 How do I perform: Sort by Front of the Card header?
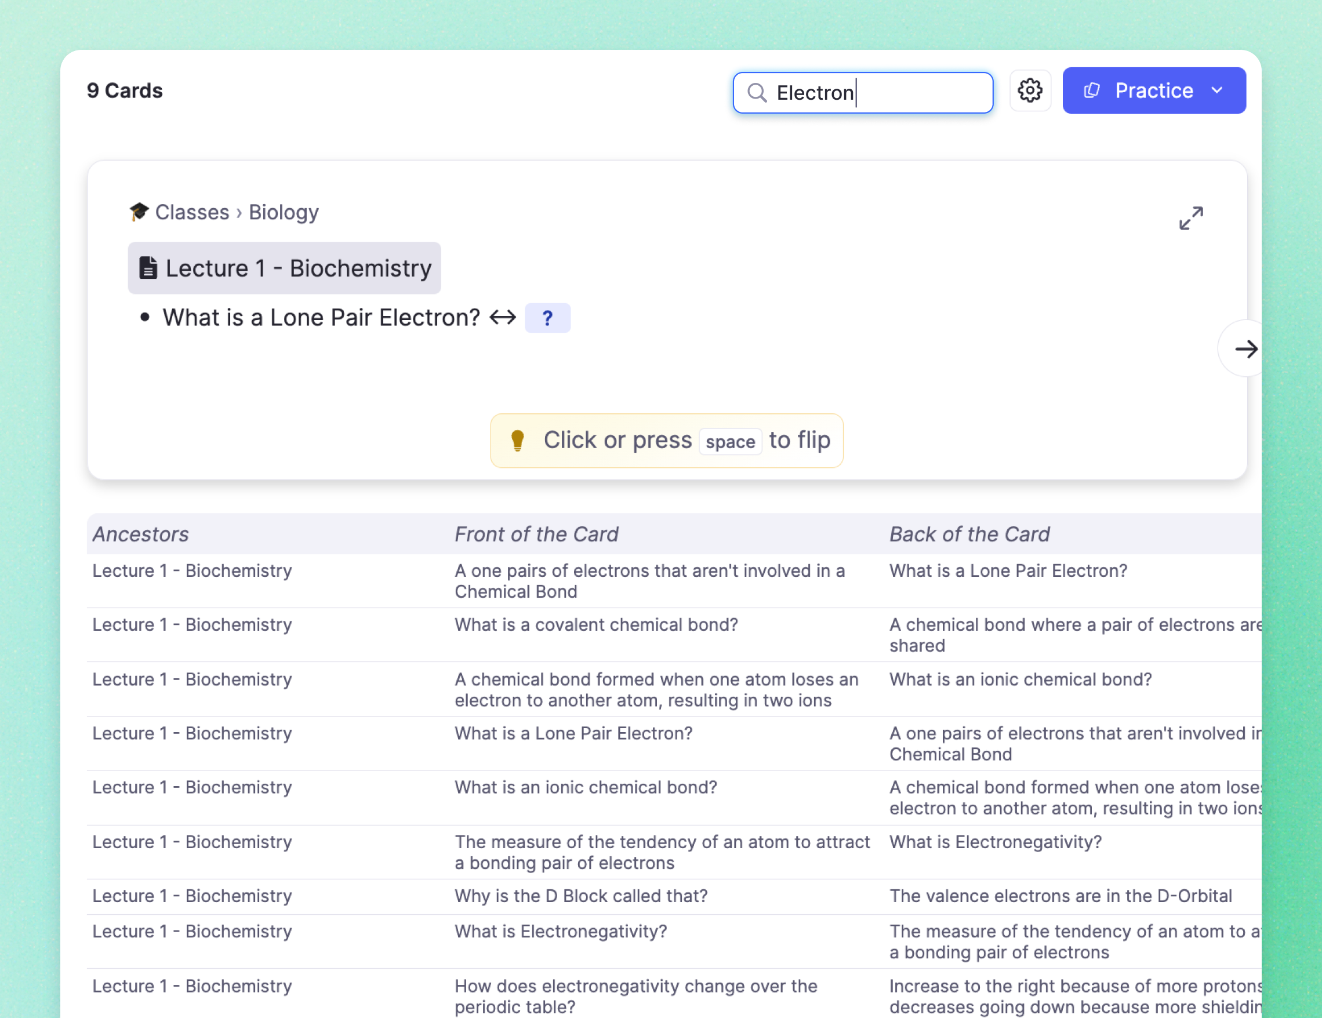tap(536, 534)
